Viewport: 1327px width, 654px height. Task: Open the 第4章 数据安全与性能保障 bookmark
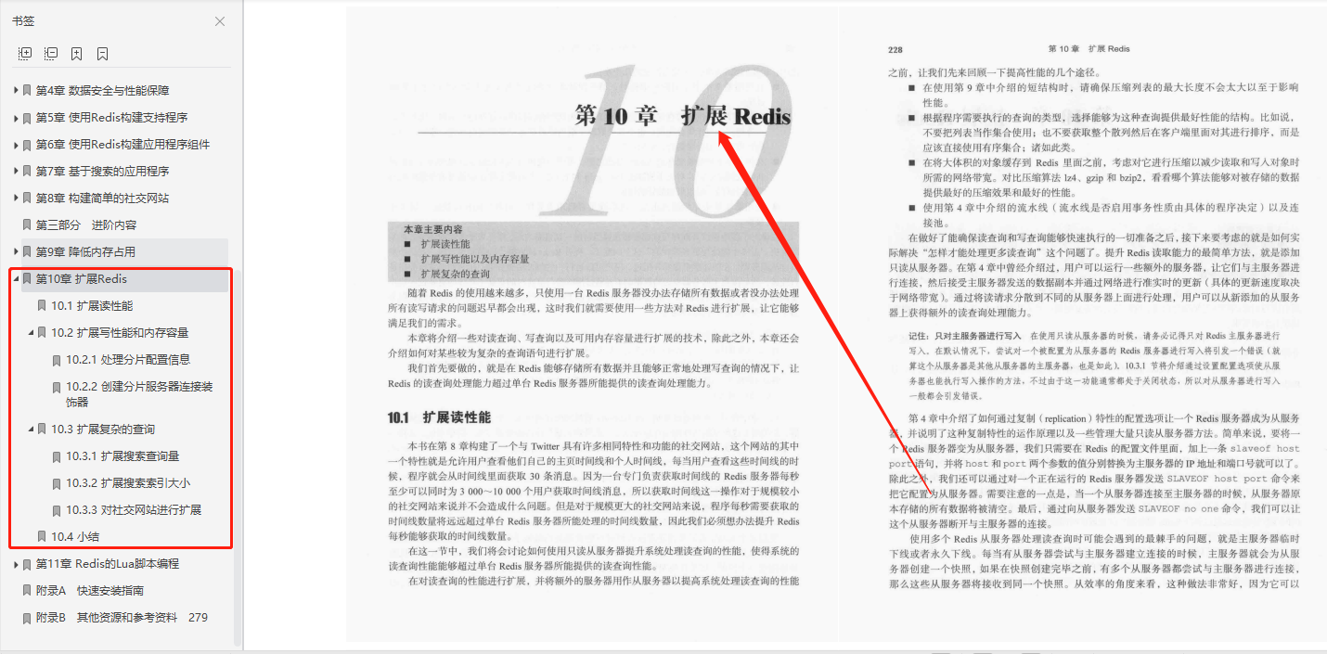pyautogui.click(x=102, y=91)
